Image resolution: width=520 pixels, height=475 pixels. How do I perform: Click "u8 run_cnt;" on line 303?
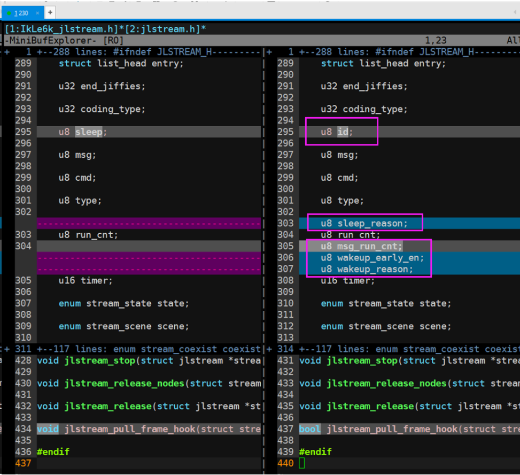88,235
